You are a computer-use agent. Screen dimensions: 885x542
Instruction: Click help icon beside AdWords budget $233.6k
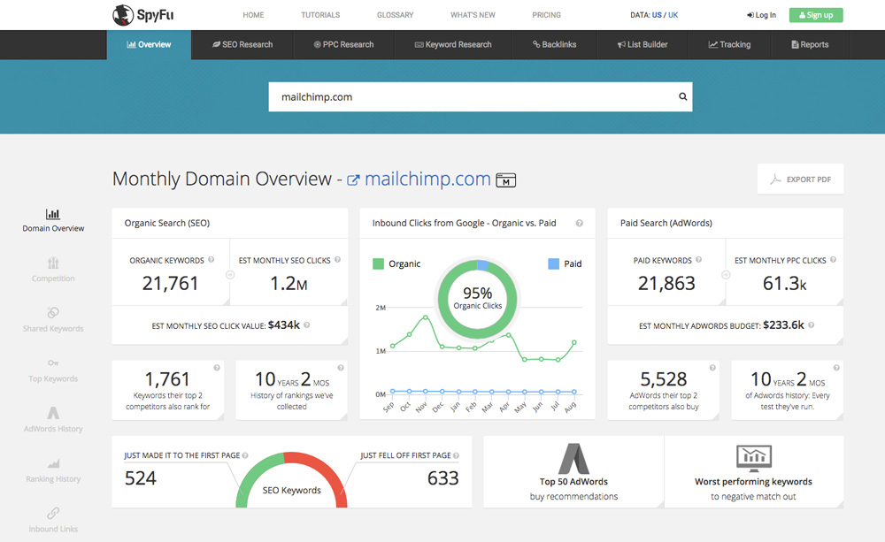[x=811, y=324]
